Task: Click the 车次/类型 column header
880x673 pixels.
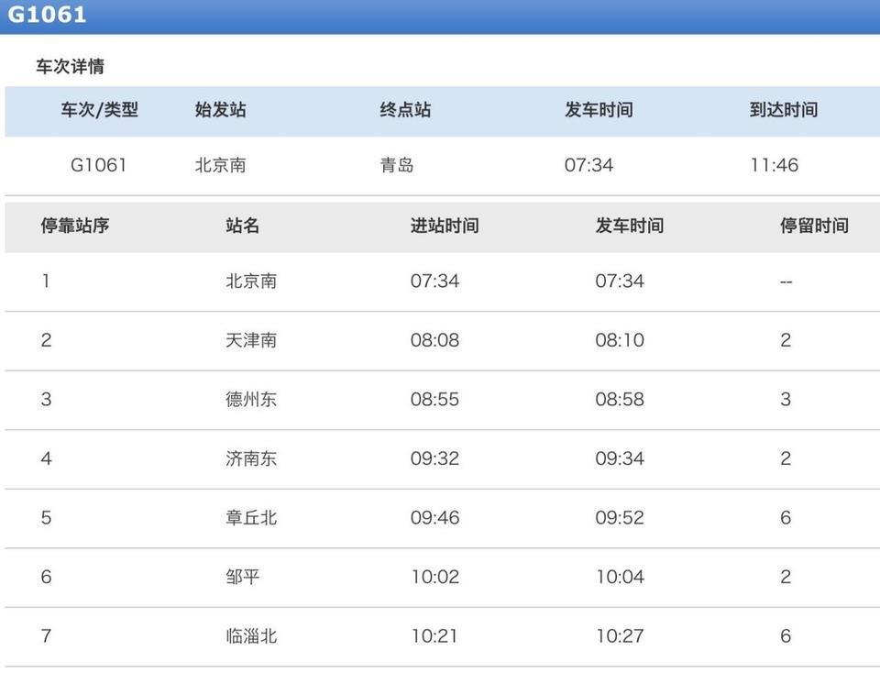Action: [99, 109]
